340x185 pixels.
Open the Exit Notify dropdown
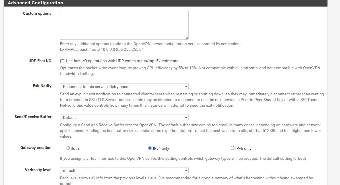(x=124, y=87)
